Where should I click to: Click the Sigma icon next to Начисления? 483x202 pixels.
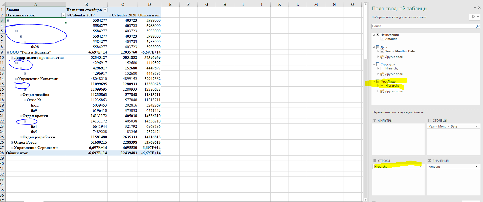click(378, 35)
